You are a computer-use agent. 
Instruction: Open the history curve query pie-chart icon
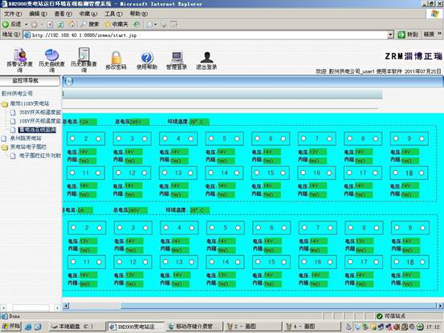51,55
